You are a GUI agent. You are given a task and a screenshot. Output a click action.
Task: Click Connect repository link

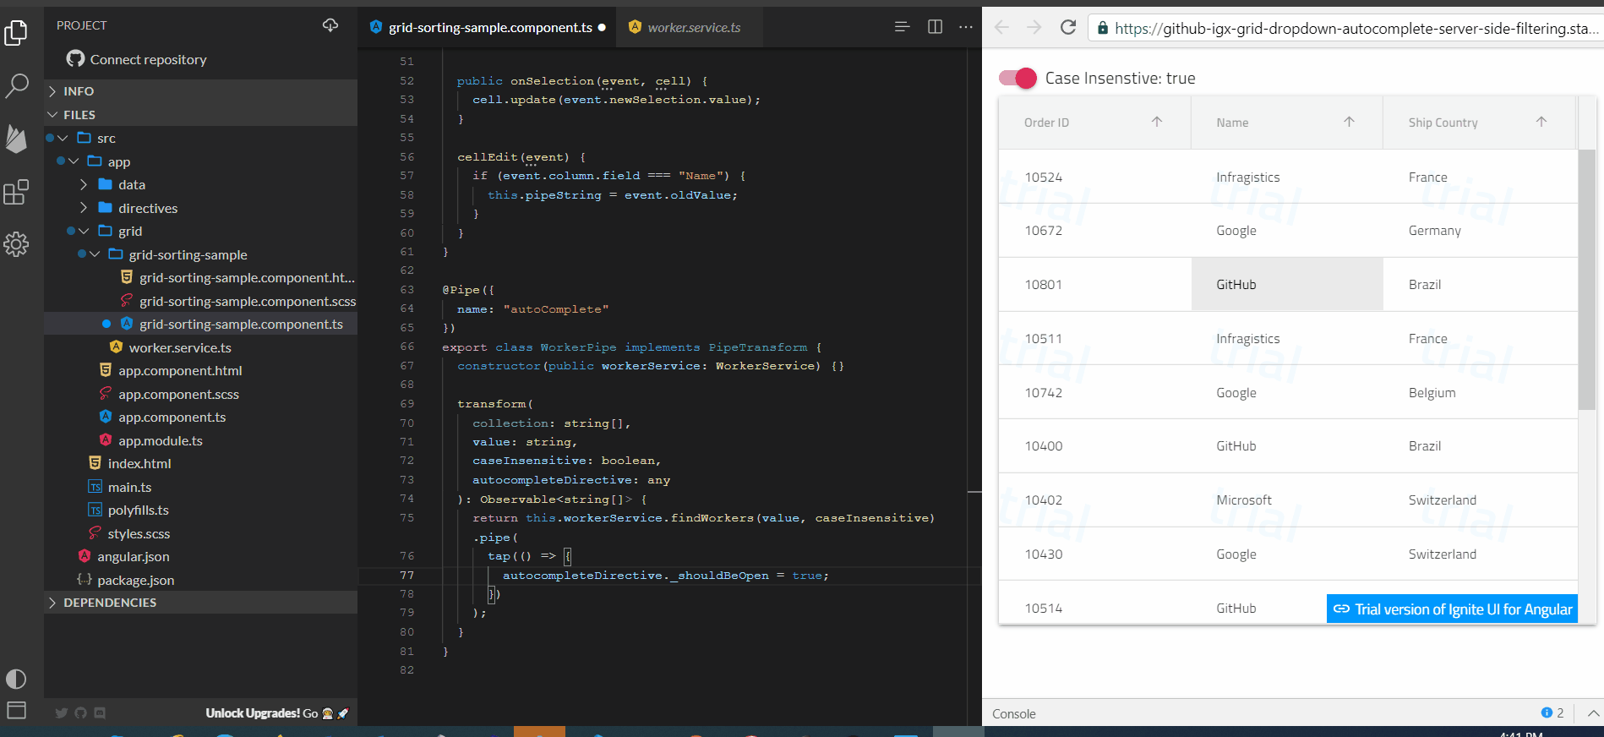point(137,59)
